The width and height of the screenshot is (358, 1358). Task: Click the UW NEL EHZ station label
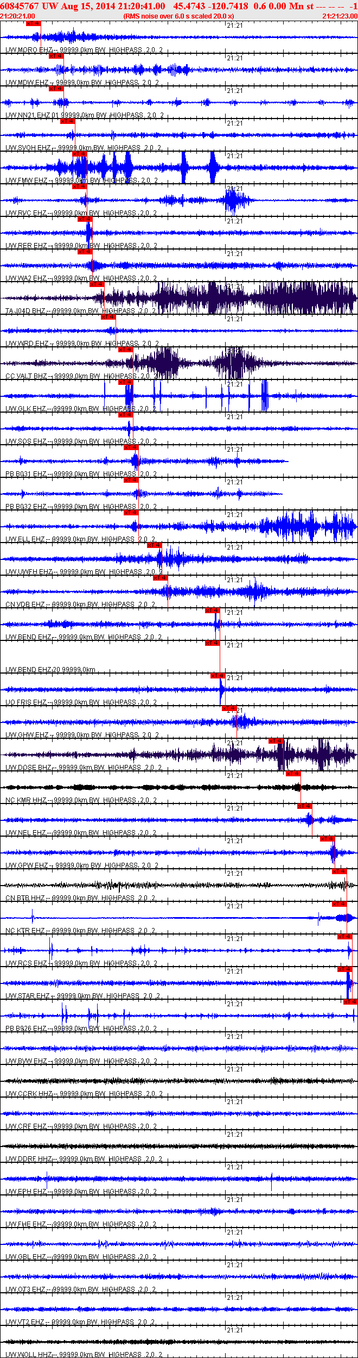(81, 833)
